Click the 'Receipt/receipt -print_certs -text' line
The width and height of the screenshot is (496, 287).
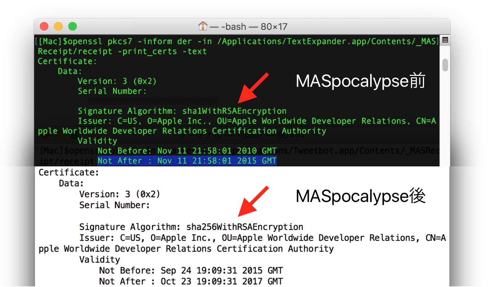click(x=122, y=51)
